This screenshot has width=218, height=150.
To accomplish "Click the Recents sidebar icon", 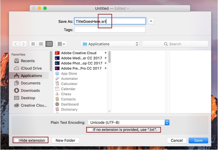I will click(17, 61).
